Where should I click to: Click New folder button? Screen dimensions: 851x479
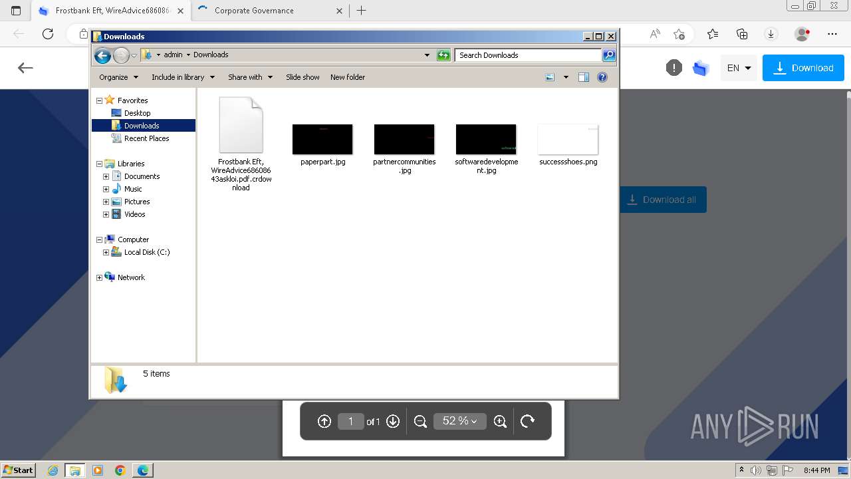coord(348,77)
